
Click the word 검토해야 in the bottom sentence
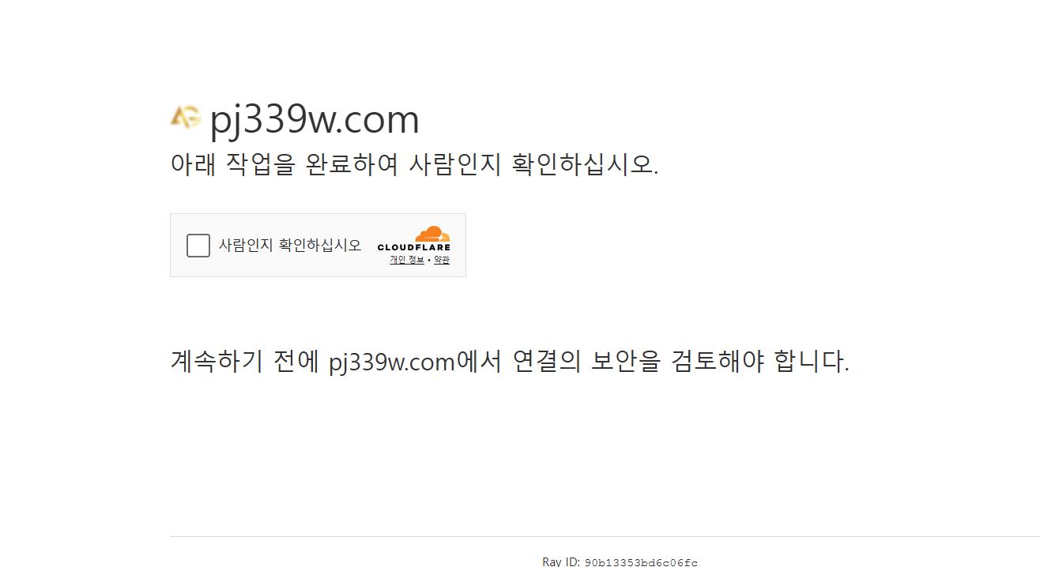pyautogui.click(x=718, y=362)
